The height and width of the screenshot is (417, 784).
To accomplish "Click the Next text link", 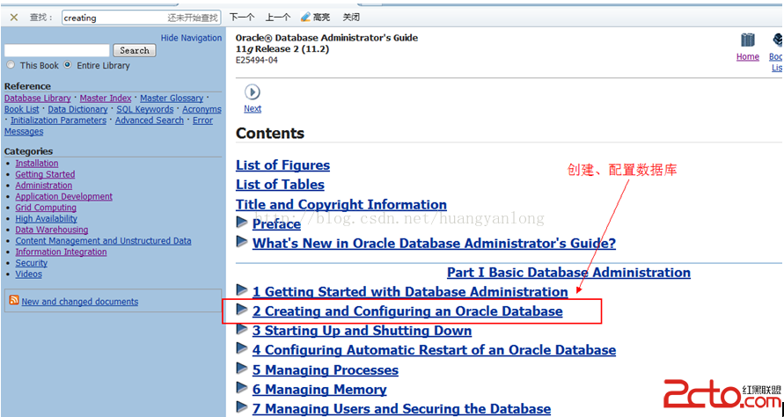I will 253,108.
